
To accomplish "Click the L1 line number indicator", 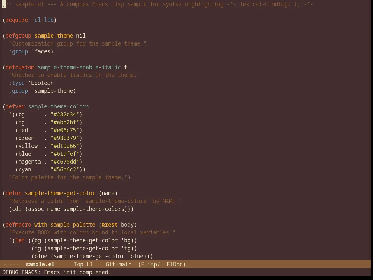I will pos(89,264).
